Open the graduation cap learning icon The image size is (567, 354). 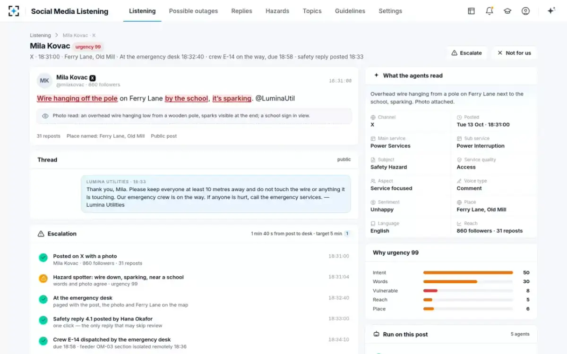[x=507, y=11]
